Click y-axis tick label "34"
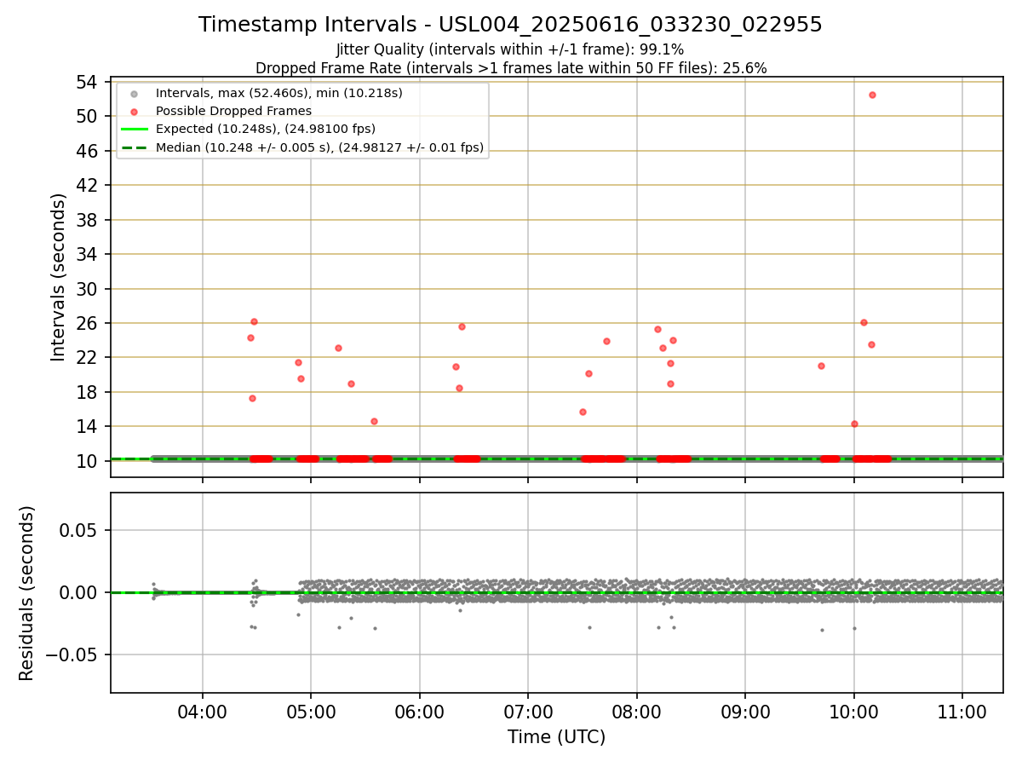Screen dimensions: 1022x767 click(88, 255)
